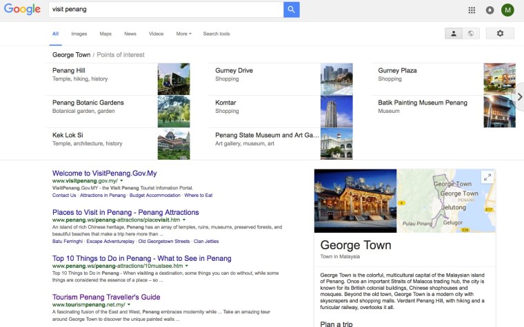Screen dimensions: 524x327
Task: Select the Penang Hill title text
Action: 69,70
